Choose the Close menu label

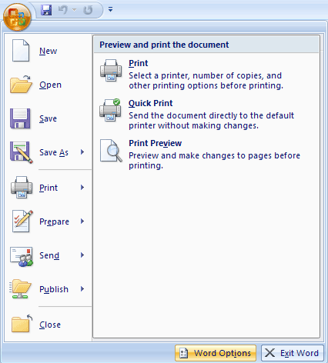point(50,325)
